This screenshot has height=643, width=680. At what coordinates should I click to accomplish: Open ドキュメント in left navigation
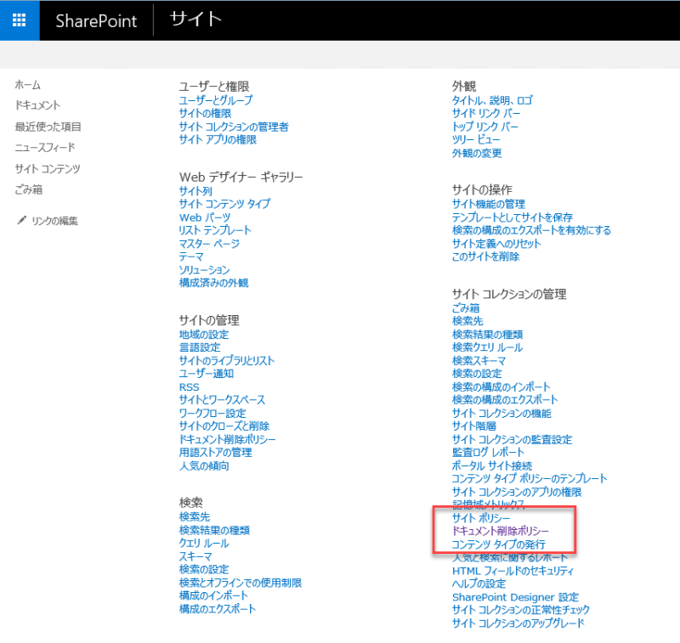pyautogui.click(x=37, y=105)
